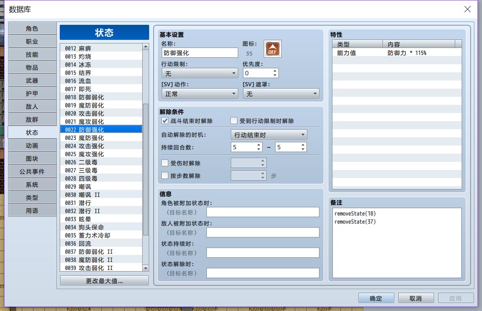Close the 数据库 dialog window

click(x=467, y=9)
